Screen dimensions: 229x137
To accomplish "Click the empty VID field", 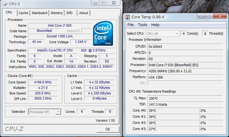I will coord(185,83).
